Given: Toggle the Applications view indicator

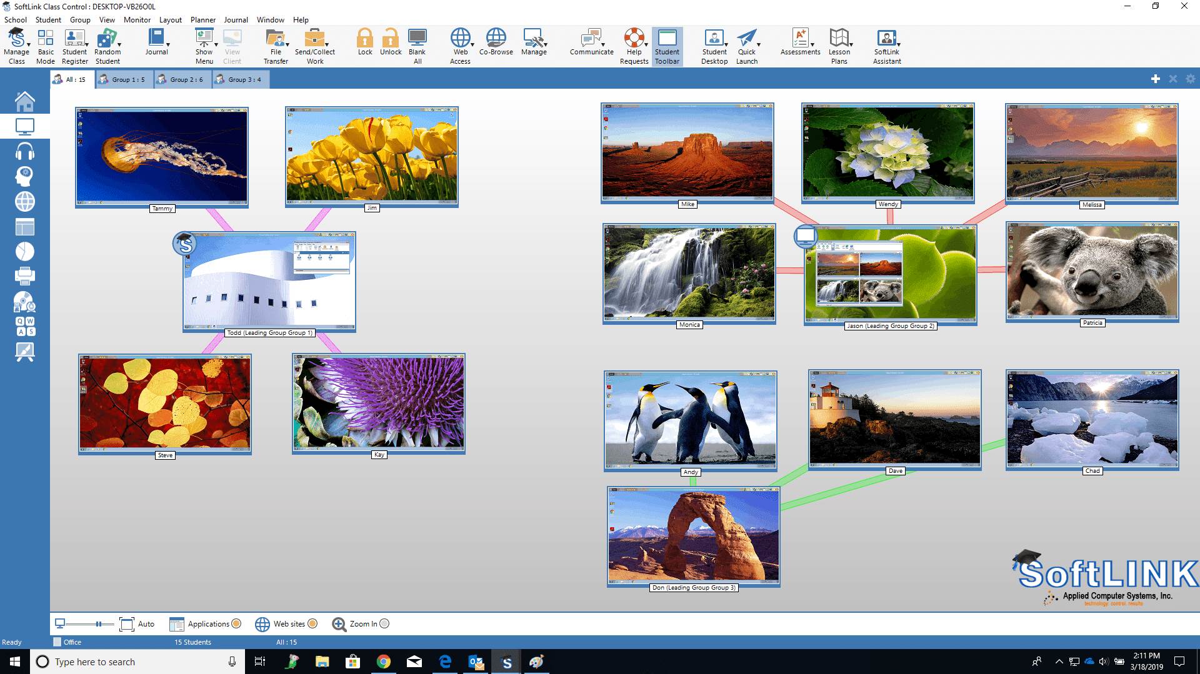Looking at the screenshot, I should pos(236,623).
